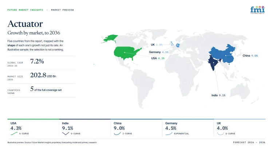Click the Market Preview header label
Image resolution: width=273 pixels, height=153 pixels.
(62, 10)
